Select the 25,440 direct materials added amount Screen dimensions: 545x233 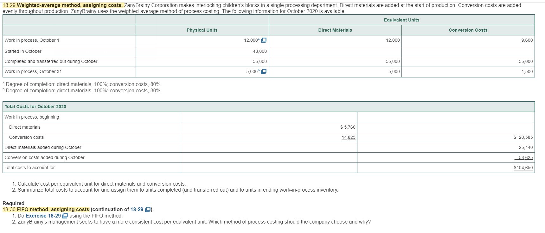[526, 147]
